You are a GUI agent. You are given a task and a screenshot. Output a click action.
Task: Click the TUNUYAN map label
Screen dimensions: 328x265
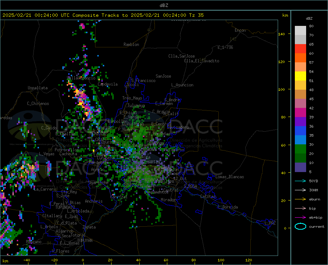(x=85, y=240)
